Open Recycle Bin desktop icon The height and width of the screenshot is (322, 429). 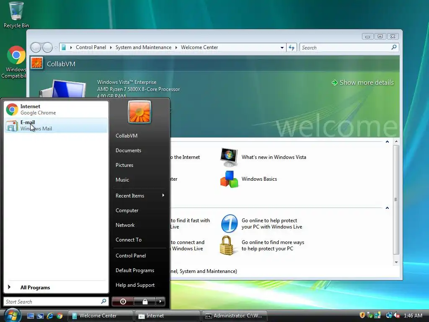coord(16,15)
